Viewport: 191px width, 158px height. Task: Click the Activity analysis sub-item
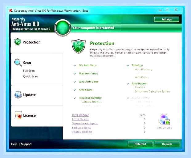(x=92, y=102)
